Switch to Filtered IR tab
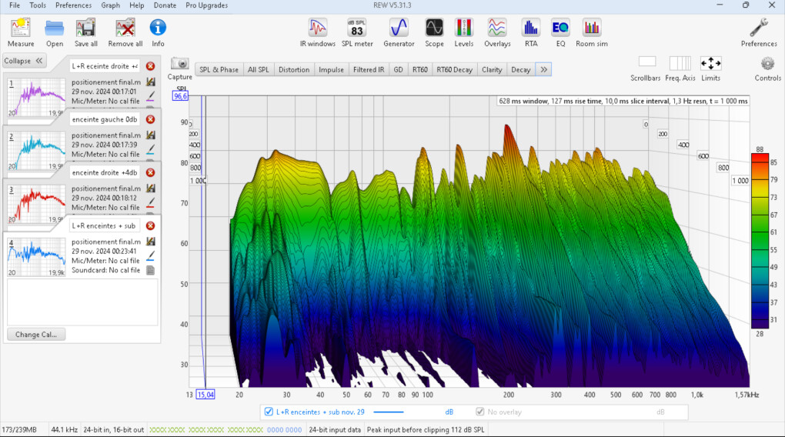This screenshot has height=437, width=785. coord(369,69)
